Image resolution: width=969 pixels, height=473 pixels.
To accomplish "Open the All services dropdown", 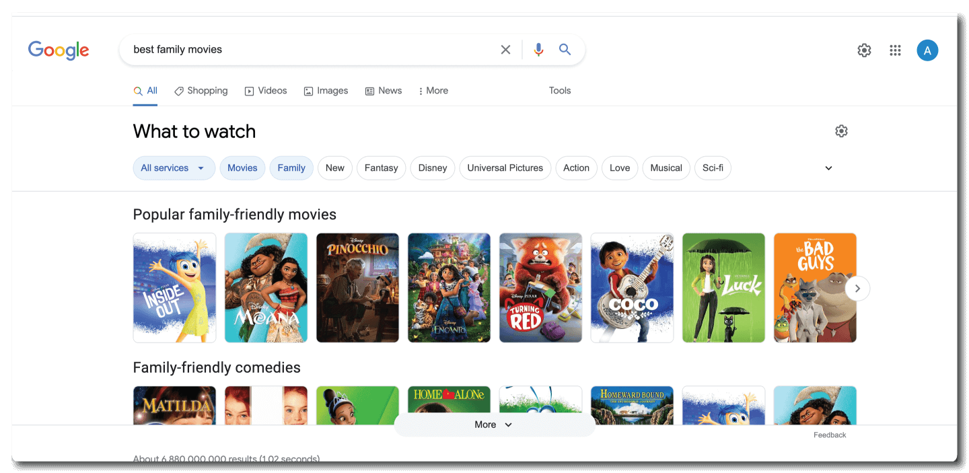I will (174, 168).
